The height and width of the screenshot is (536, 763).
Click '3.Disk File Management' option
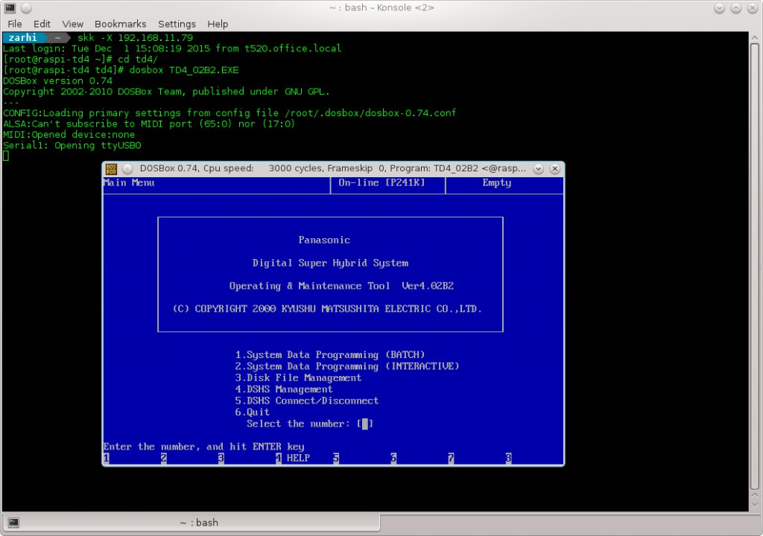pyautogui.click(x=298, y=378)
